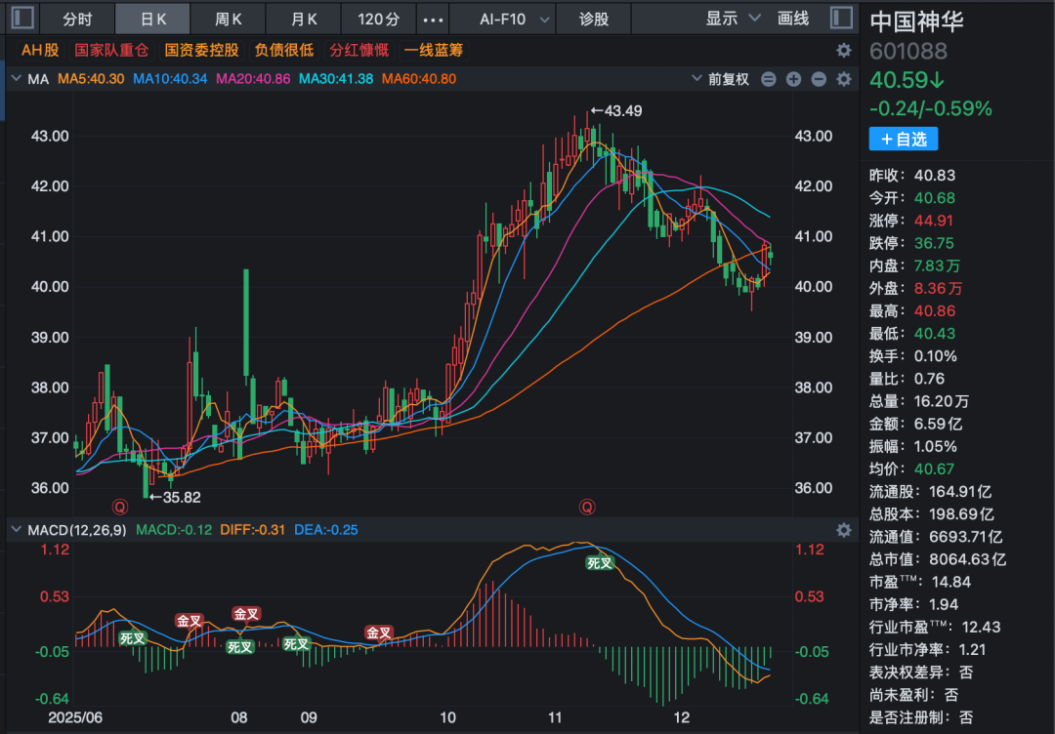Viewport: 1055px width, 734px height.
Task: Select the 国家队重仓 tag
Action: pos(111,50)
